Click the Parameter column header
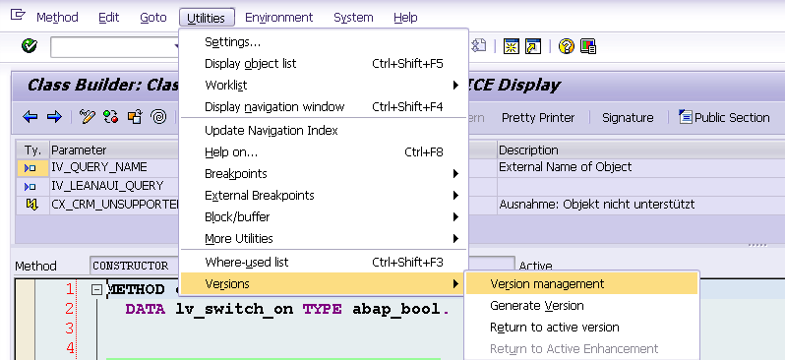 point(115,150)
